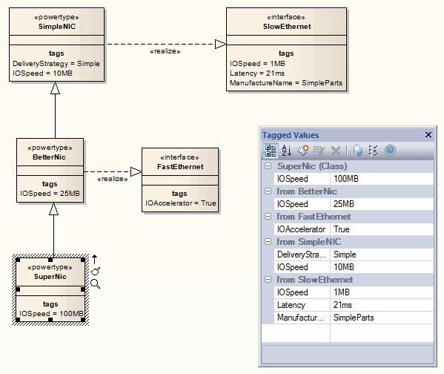
Task: Click the paint brush icon beside SuperNic
Action: click(96, 272)
